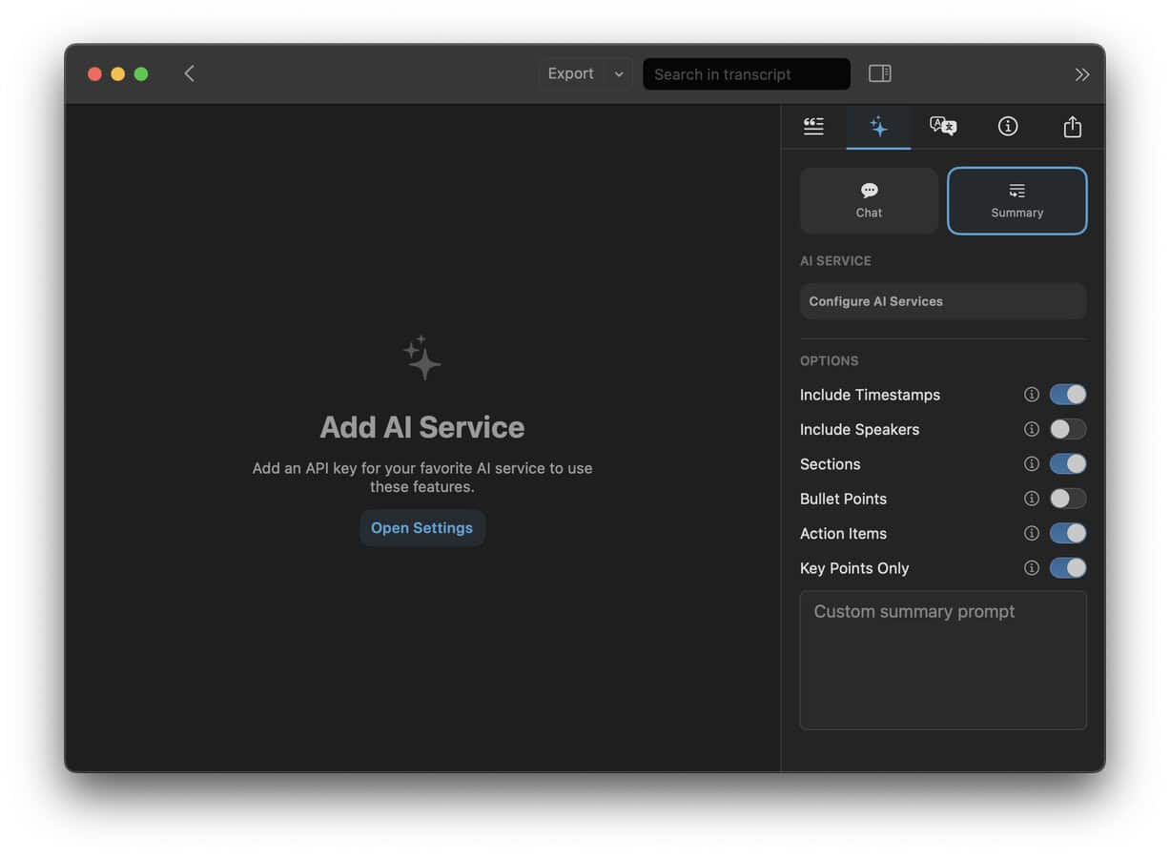Switch to the Chat mode tab
1170x858 pixels.
(x=869, y=201)
